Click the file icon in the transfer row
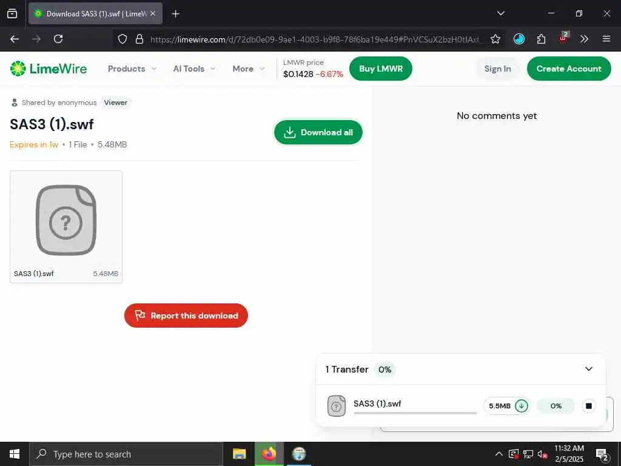621x466 pixels. [x=336, y=406]
